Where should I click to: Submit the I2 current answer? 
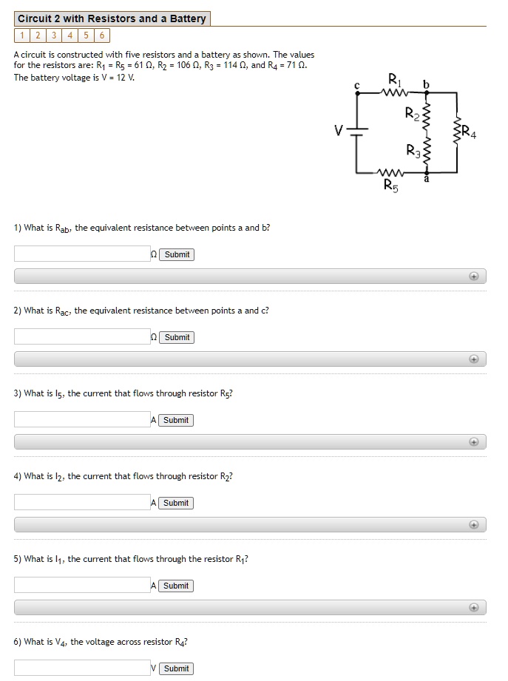176,503
